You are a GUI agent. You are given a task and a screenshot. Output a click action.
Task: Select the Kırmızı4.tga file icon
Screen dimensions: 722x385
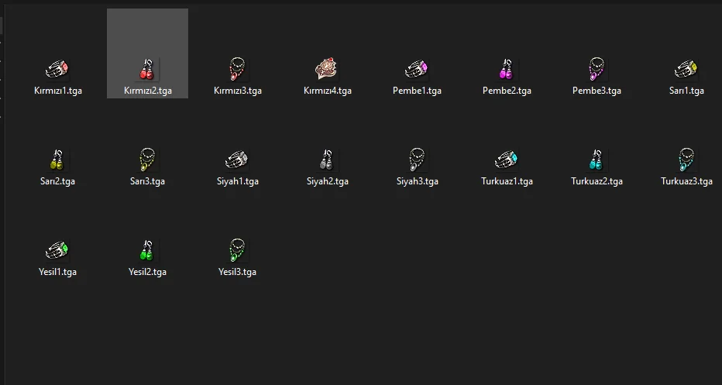pyautogui.click(x=327, y=70)
